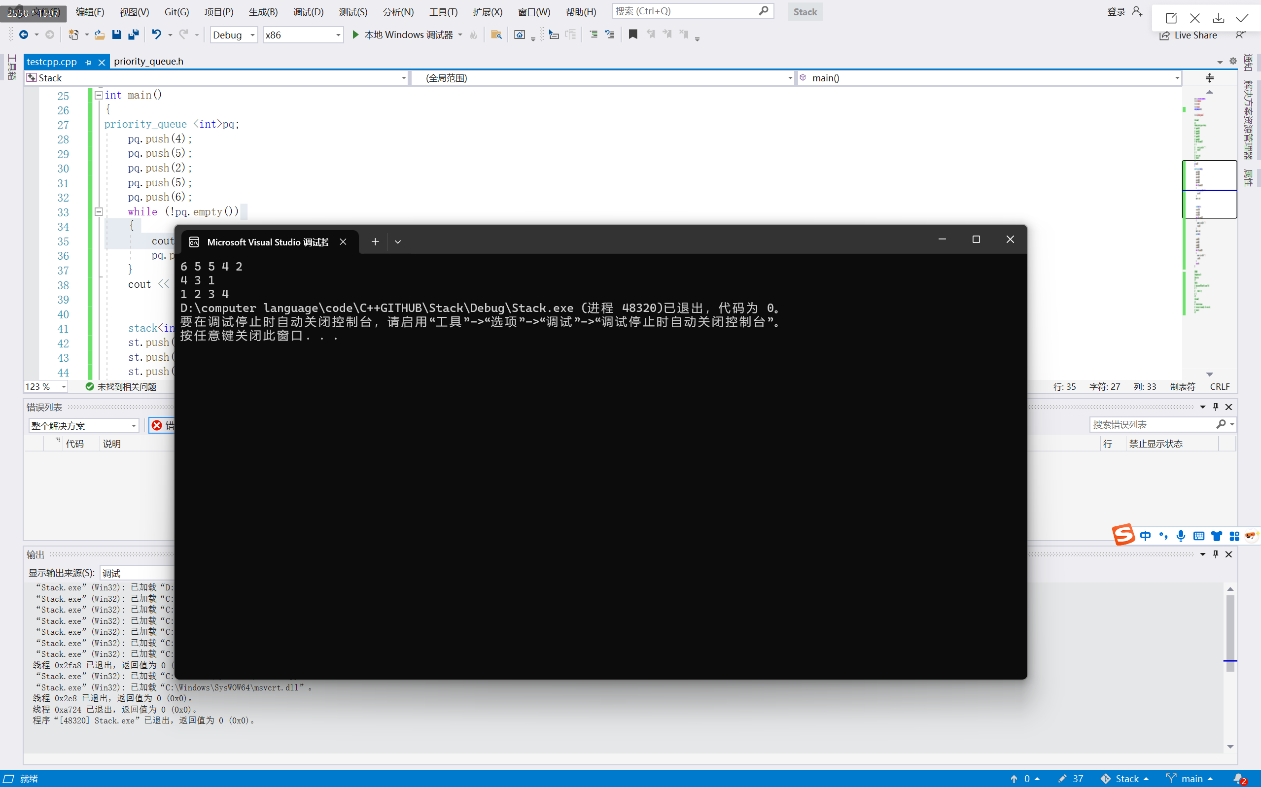Click the Sogou voice input microphone
Screen dimensions: 1261x787
[1180, 536]
